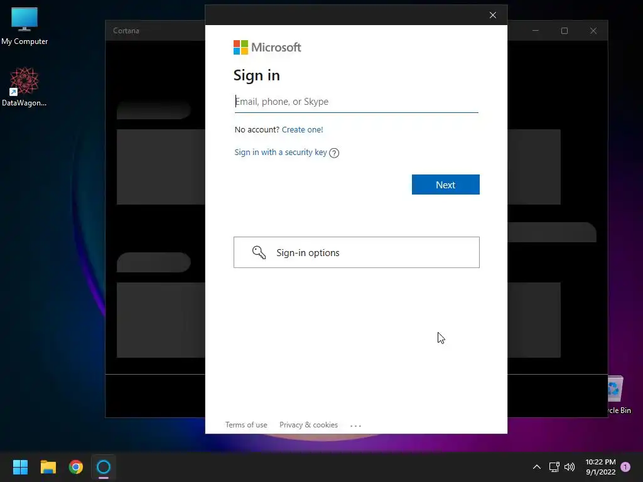643x482 pixels.
Task: Open File Explorer from the taskbar
Action: tap(48, 467)
